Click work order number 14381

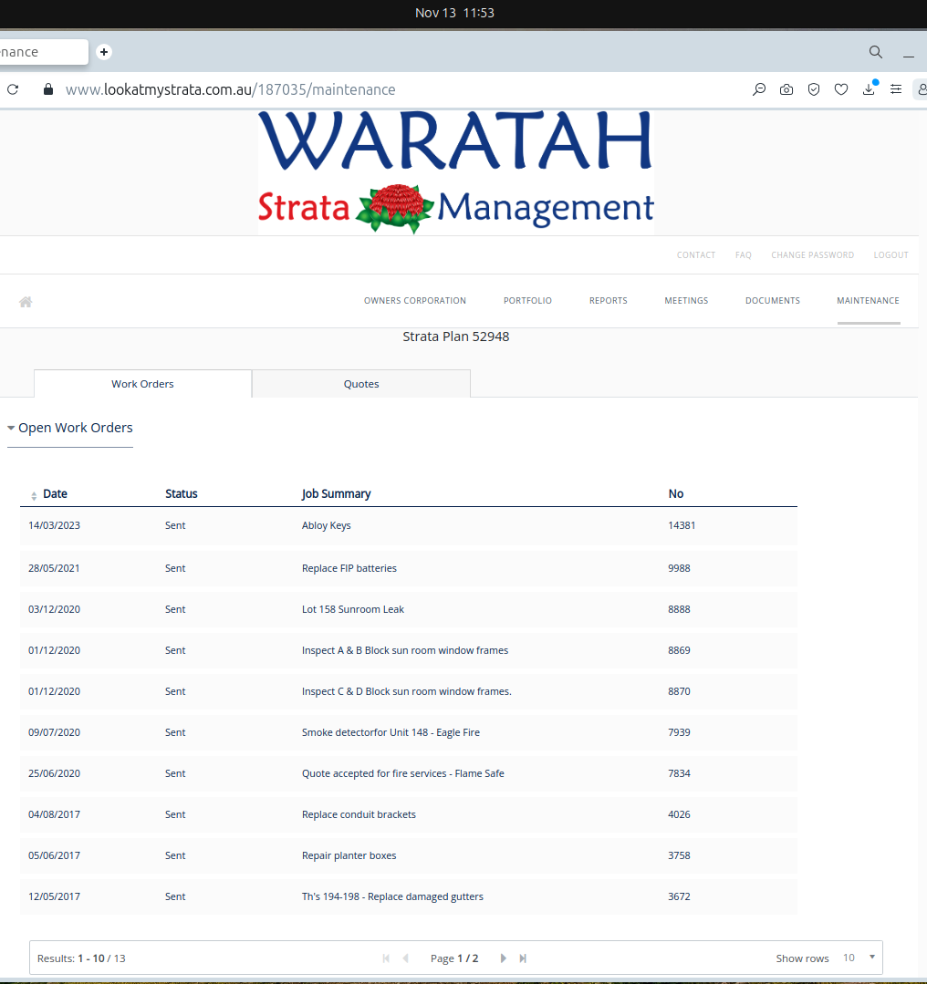tap(682, 526)
